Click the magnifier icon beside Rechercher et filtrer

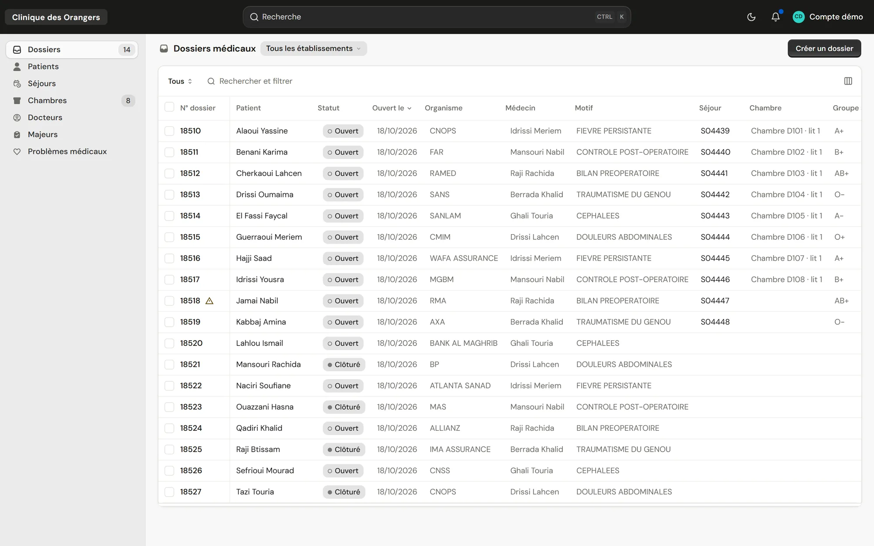pos(211,81)
